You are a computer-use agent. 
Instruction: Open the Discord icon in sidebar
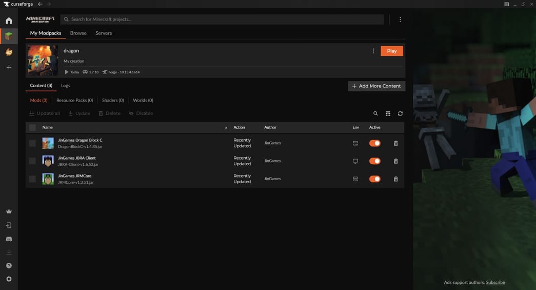(9, 239)
